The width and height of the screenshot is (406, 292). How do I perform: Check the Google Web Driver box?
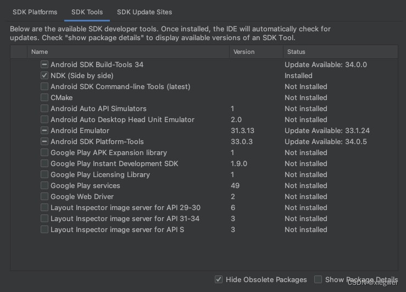click(x=45, y=196)
